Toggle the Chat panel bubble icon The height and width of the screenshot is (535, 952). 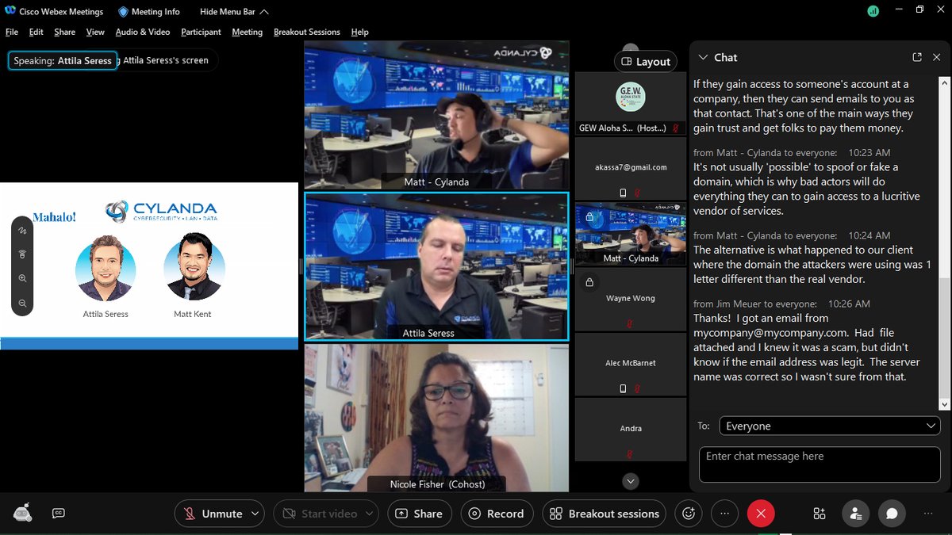click(x=892, y=514)
